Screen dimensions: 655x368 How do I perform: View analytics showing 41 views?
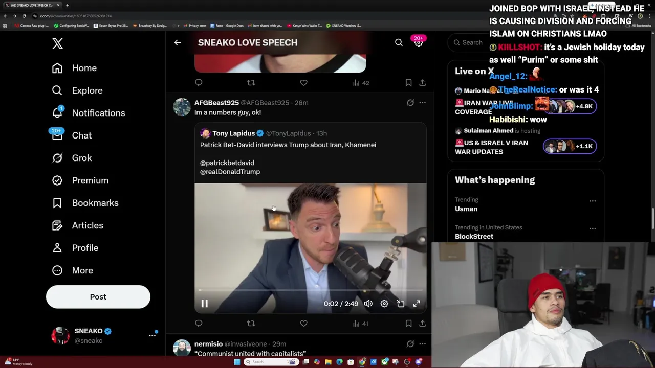[x=361, y=324]
